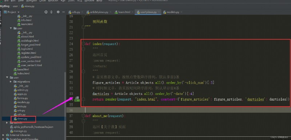Select views.py in the project tree
The width and height of the screenshot is (291, 140).
(x=22, y=119)
